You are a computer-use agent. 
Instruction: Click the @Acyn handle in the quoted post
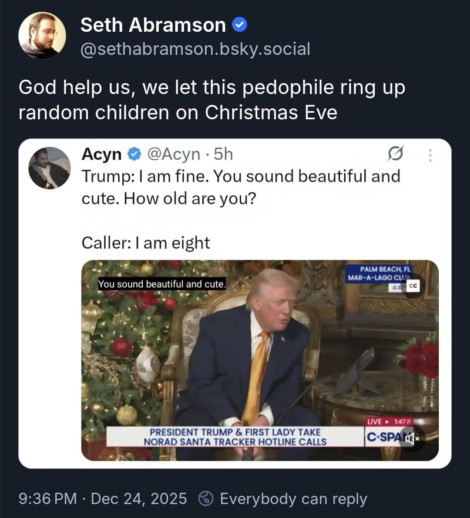(x=174, y=154)
